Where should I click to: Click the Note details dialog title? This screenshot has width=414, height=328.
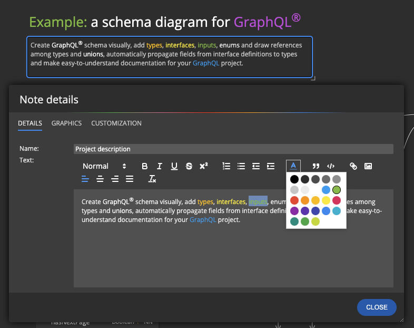(x=49, y=100)
